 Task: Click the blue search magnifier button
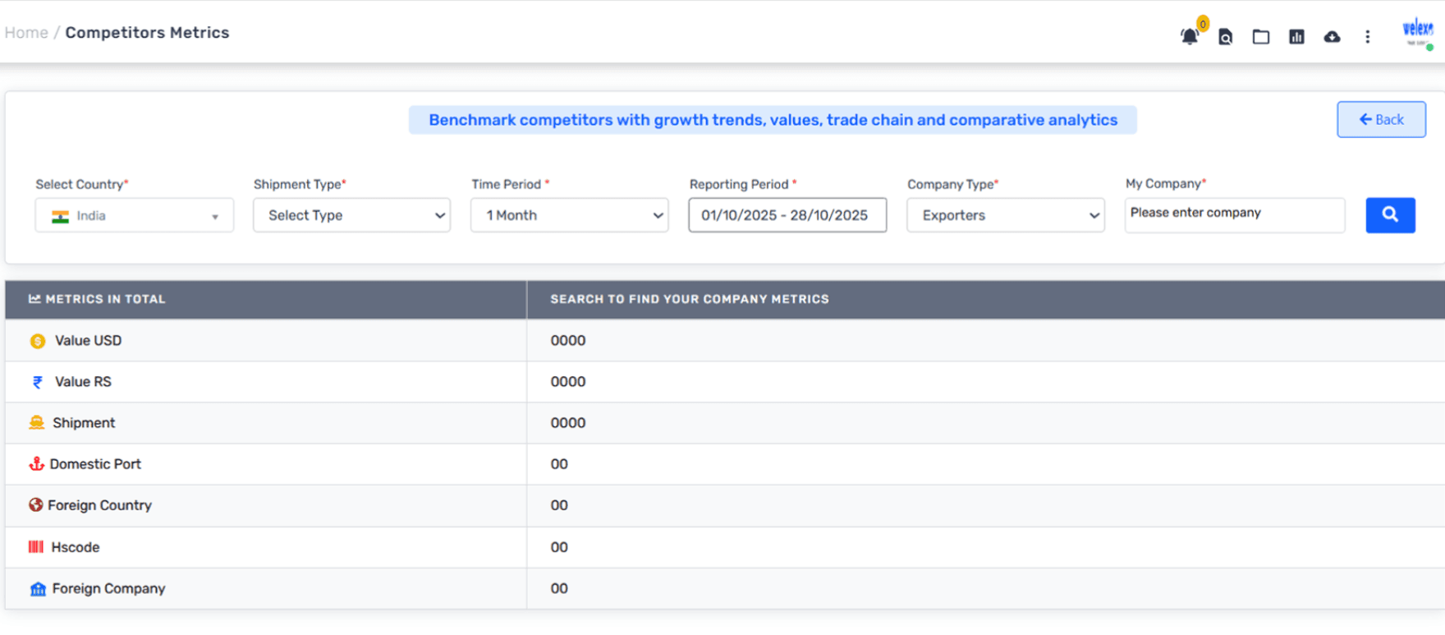pyautogui.click(x=1390, y=215)
